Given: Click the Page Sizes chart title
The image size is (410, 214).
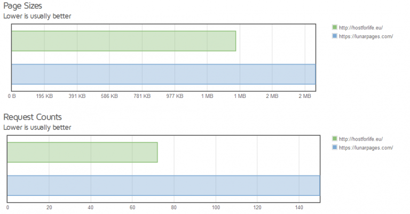Looking at the screenshot, I should (23, 5).
